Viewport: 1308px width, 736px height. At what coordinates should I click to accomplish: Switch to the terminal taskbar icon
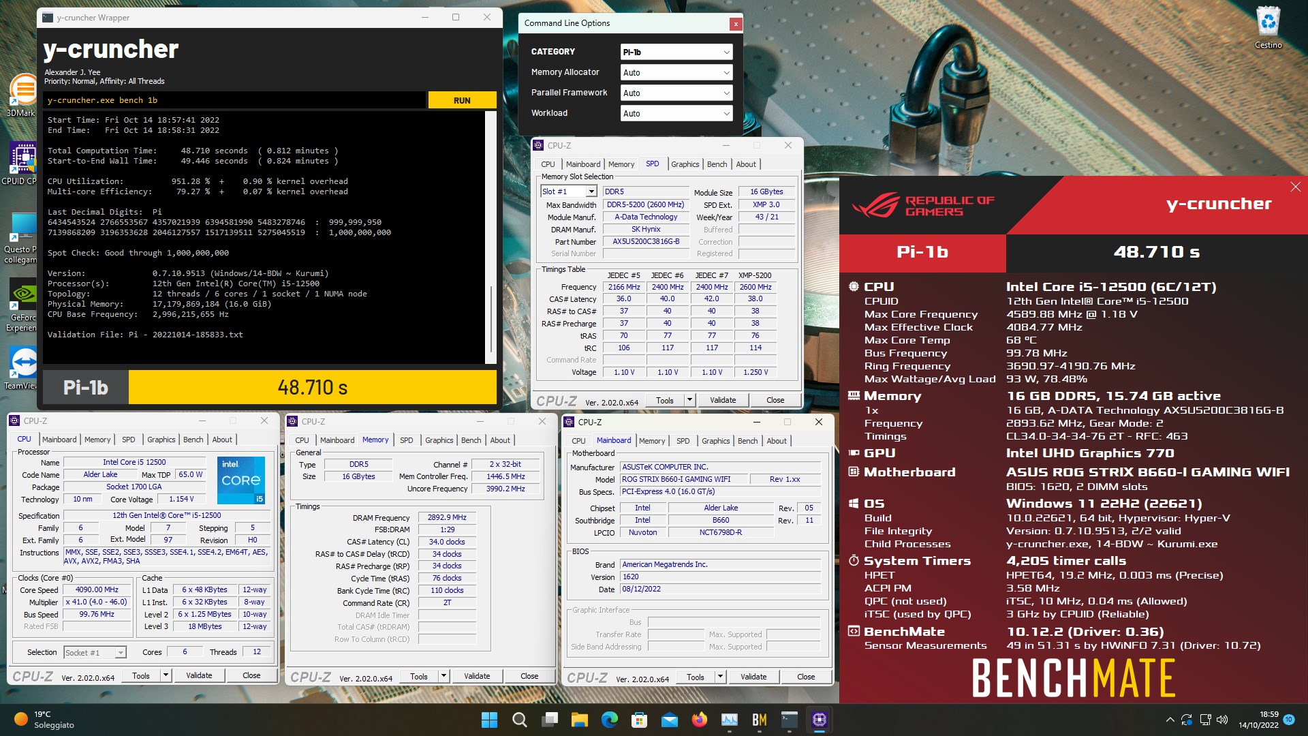pyautogui.click(x=789, y=720)
